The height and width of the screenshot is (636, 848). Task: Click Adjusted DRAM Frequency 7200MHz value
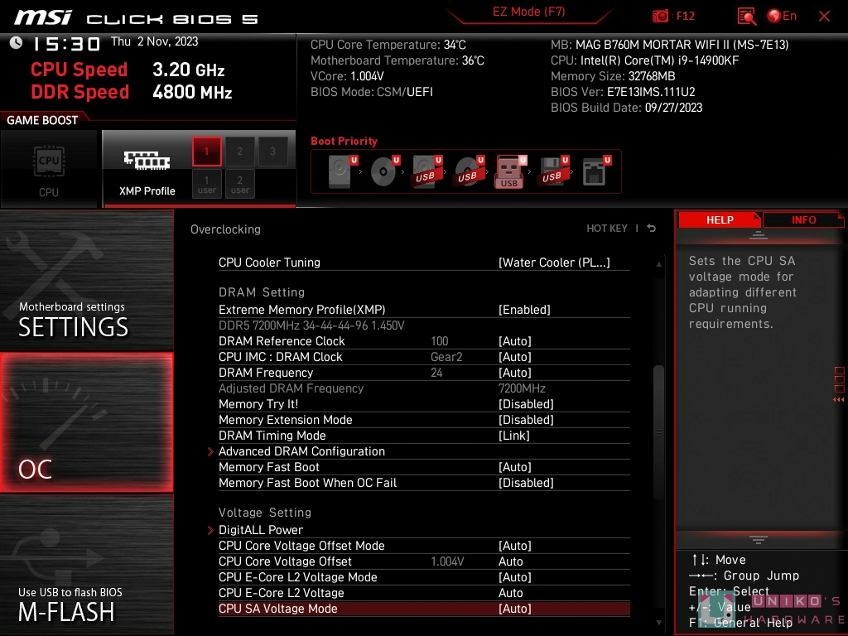(522, 388)
